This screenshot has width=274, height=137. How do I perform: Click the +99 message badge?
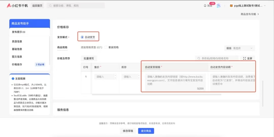tap(212, 4)
